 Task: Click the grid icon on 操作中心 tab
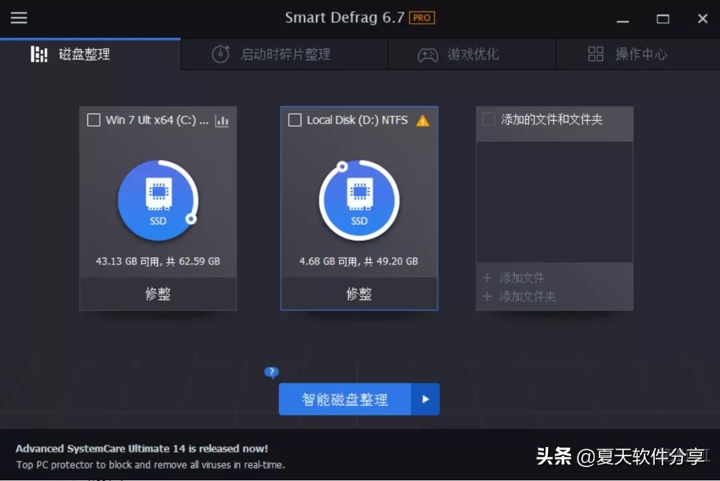click(595, 54)
